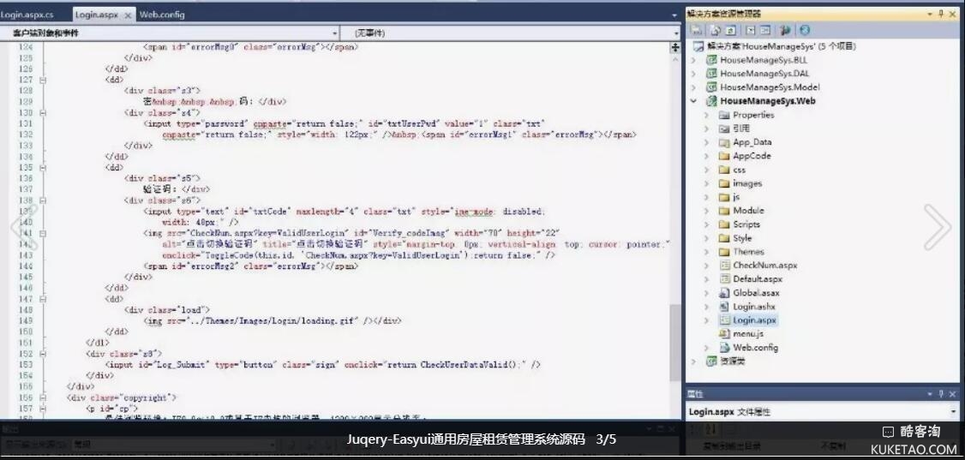Screen dimensions: 965x460
Task: Click the fourth Solution Explorer toolbar icon (view code)
Action: [750, 30]
